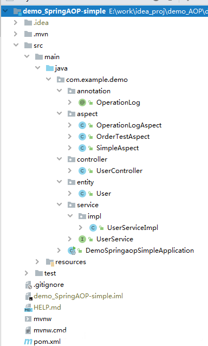Collapse the impl package arrow
The width and height of the screenshot is (208, 346).
tap(70, 216)
